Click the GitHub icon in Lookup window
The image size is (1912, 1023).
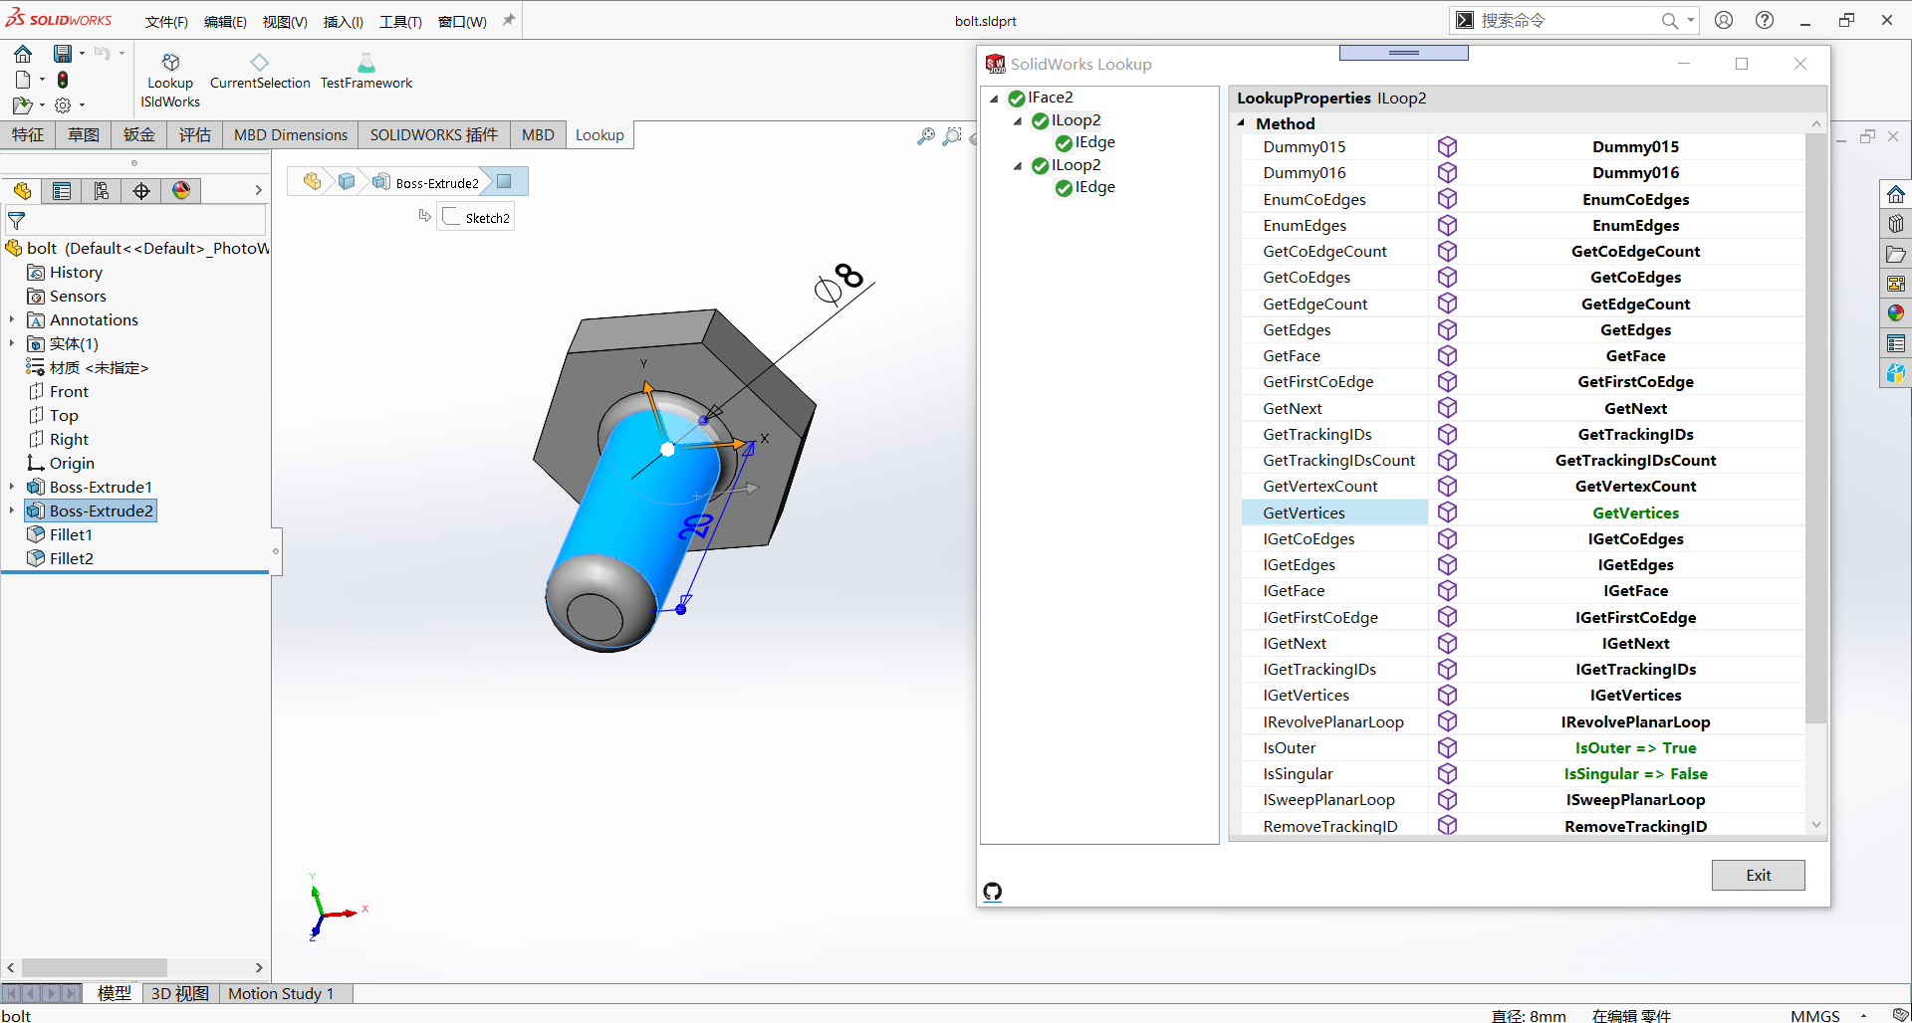pos(993,892)
